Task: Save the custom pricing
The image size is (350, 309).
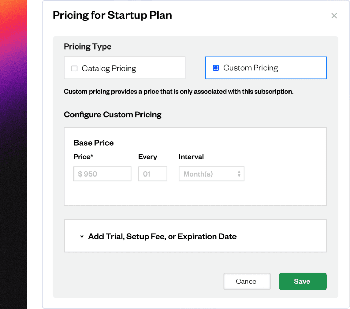Action: tap(303, 281)
